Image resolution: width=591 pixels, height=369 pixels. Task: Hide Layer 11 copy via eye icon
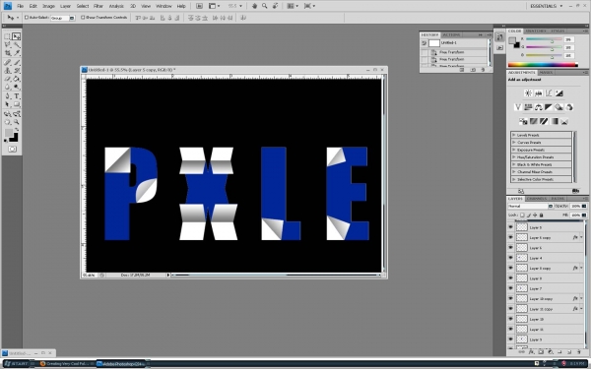coord(510,309)
